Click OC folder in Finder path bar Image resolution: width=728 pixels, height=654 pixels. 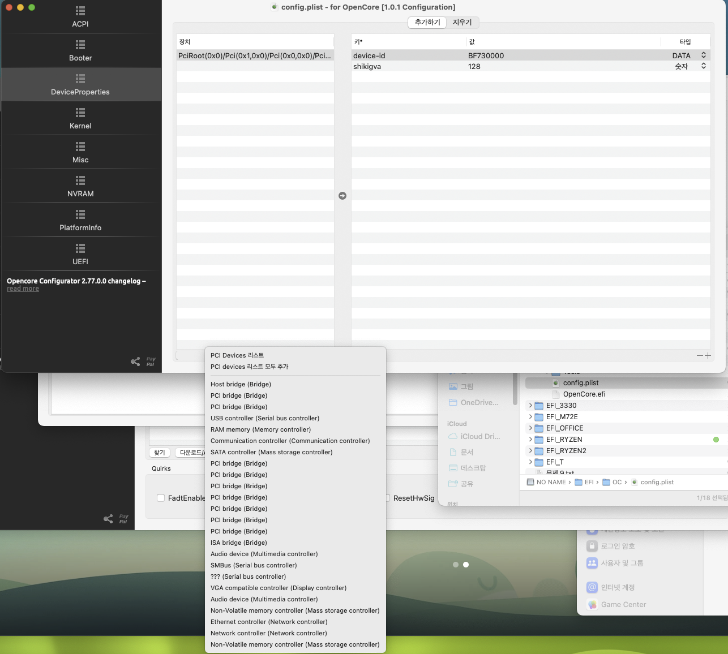613,482
